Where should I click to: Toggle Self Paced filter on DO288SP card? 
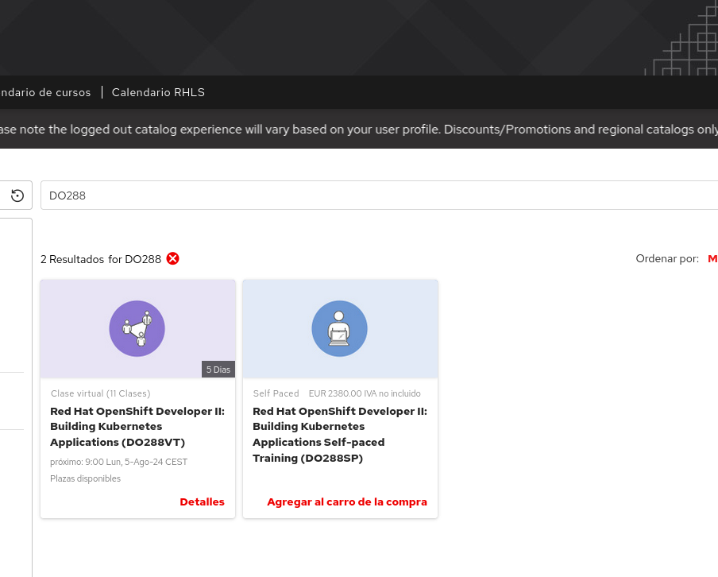[276, 393]
